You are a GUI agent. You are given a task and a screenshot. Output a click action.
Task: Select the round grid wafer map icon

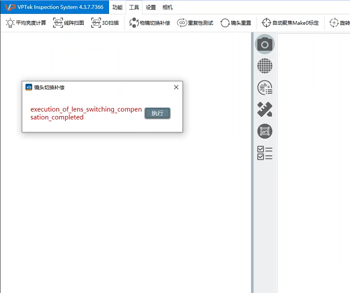pos(265,66)
